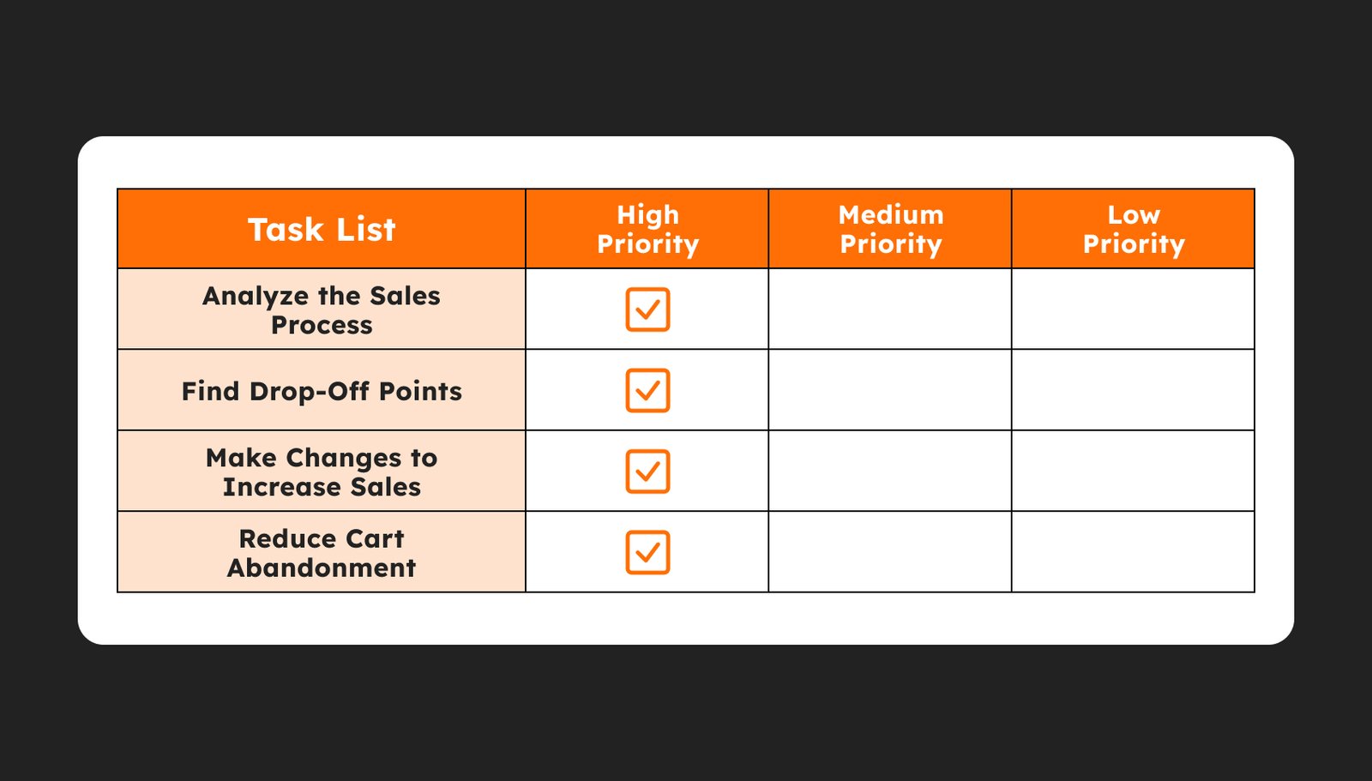Click the Low Priority column header
The width and height of the screenshot is (1372, 781).
point(1134,229)
